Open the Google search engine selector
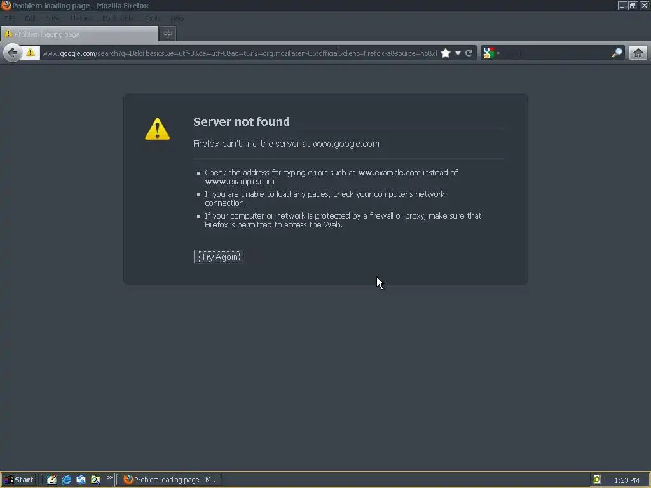651x488 pixels. 491,53
